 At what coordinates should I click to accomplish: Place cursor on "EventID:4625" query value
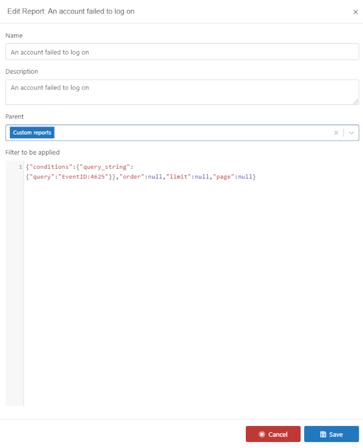pyautogui.click(x=83, y=177)
